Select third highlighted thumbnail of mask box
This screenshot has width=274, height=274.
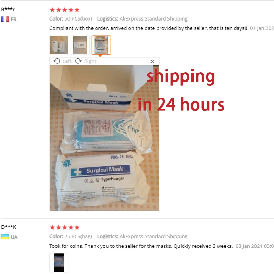101,45
